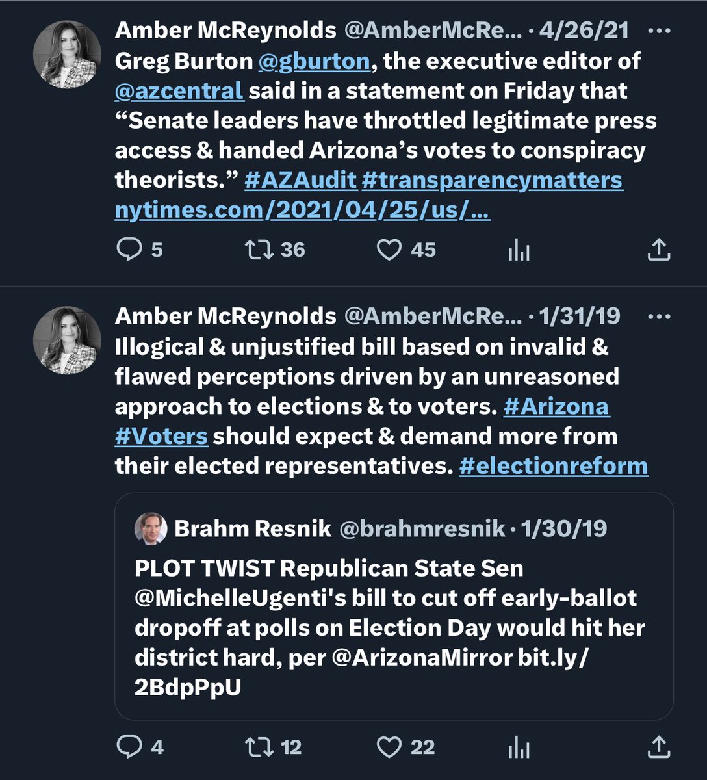Open the nytimes.com article link
The image size is (707, 780).
302,210
